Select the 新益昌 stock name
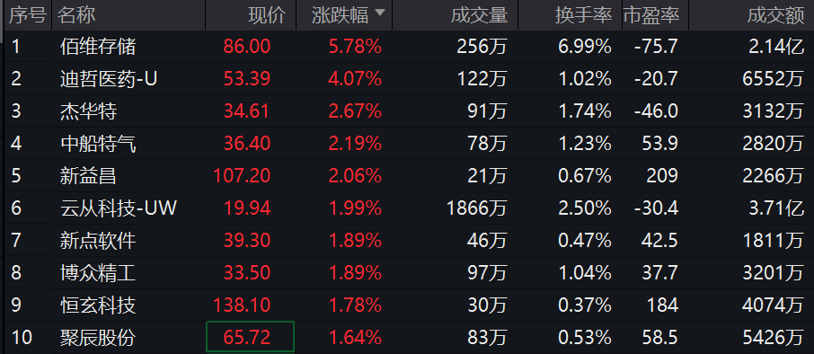 [x=88, y=176]
